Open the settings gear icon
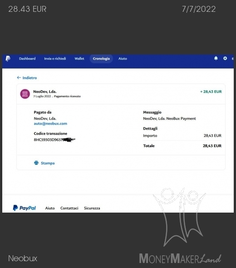Screen dimensions: 236x268 tap(225, 58)
